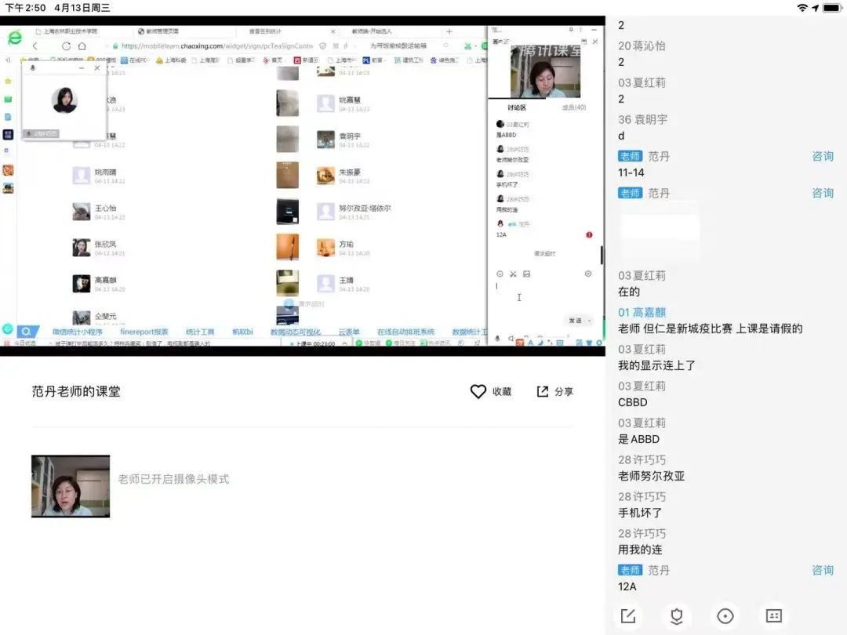Tap the blue username 01 高嘉麒

(642, 312)
